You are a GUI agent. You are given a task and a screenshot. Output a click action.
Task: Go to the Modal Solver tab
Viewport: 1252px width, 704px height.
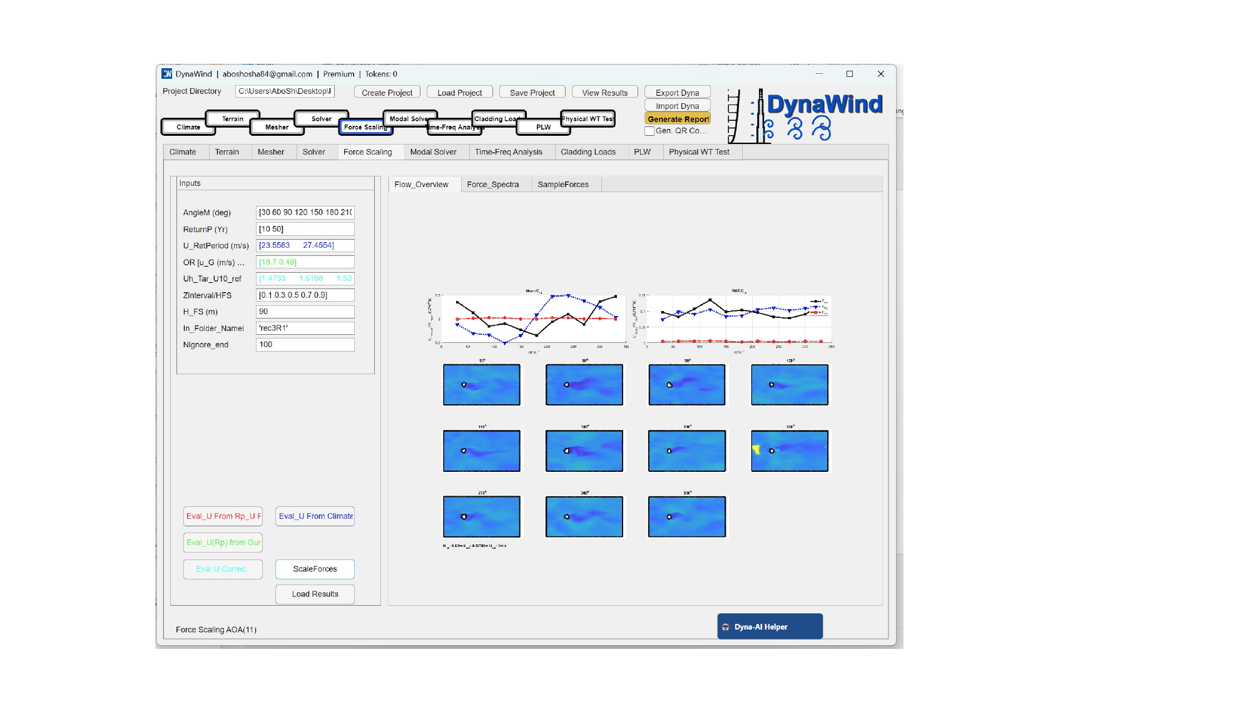tap(433, 152)
